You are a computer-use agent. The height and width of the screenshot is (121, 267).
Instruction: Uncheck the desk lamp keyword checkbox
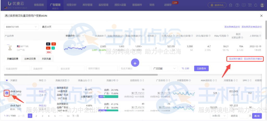pyautogui.click(x=7, y=93)
